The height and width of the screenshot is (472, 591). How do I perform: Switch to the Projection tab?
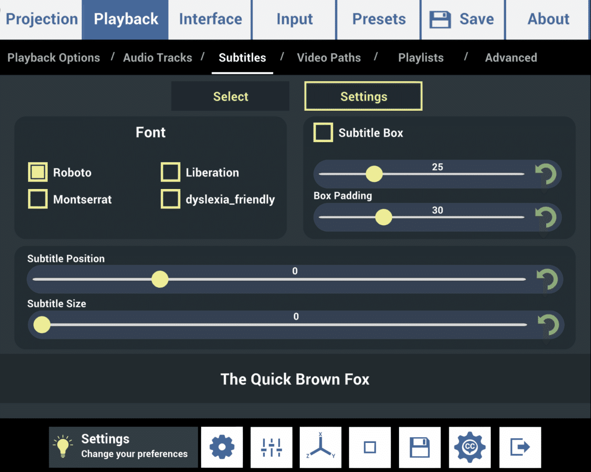[42, 19]
